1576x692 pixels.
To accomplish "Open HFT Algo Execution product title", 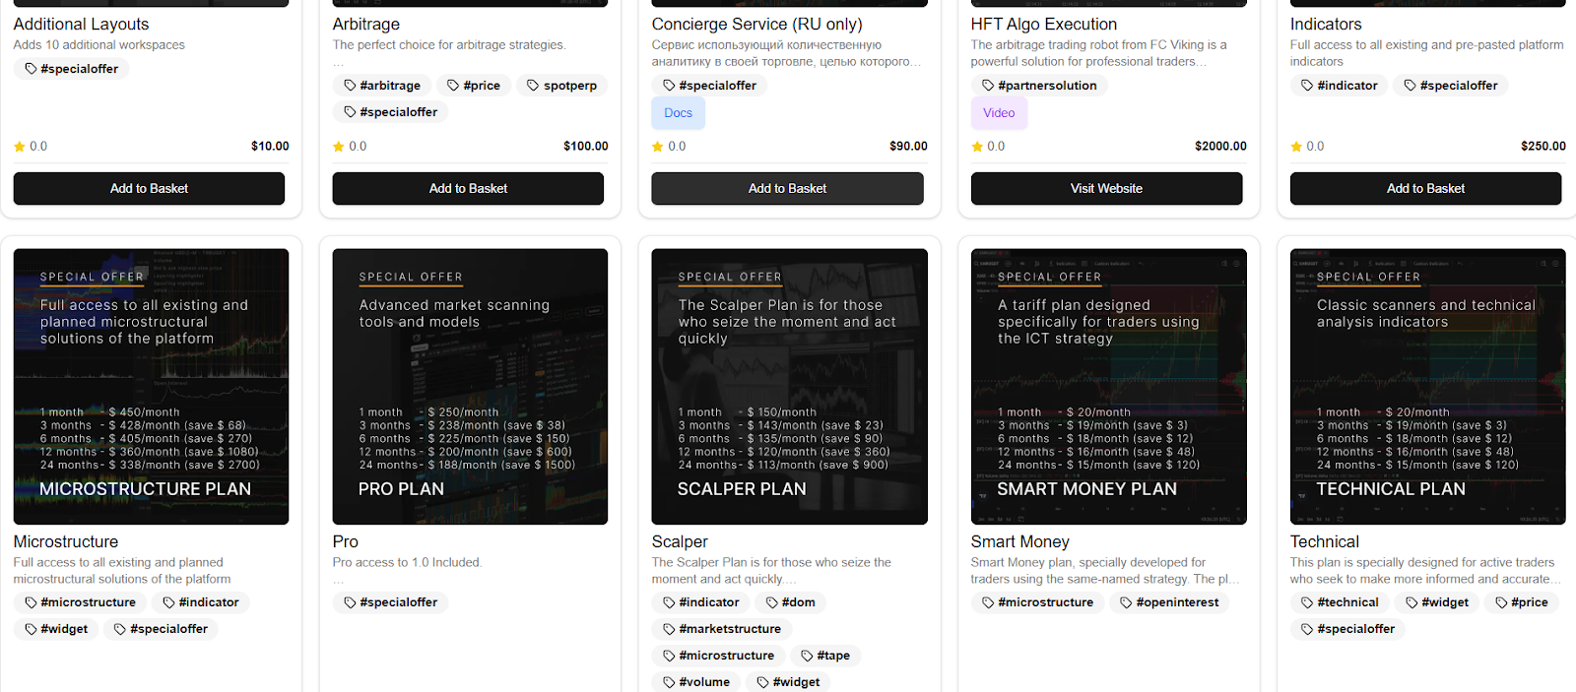I will [x=1044, y=25].
